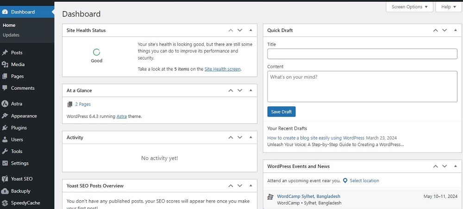Screen dimensions: 463x209
Task: Move the At a Glance panel down
Action: click(x=240, y=91)
